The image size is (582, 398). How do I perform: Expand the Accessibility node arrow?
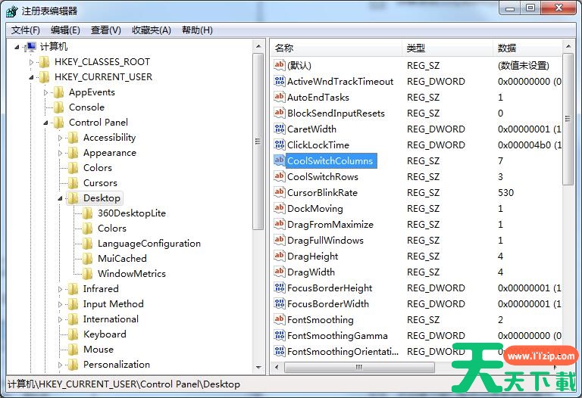click(60, 138)
